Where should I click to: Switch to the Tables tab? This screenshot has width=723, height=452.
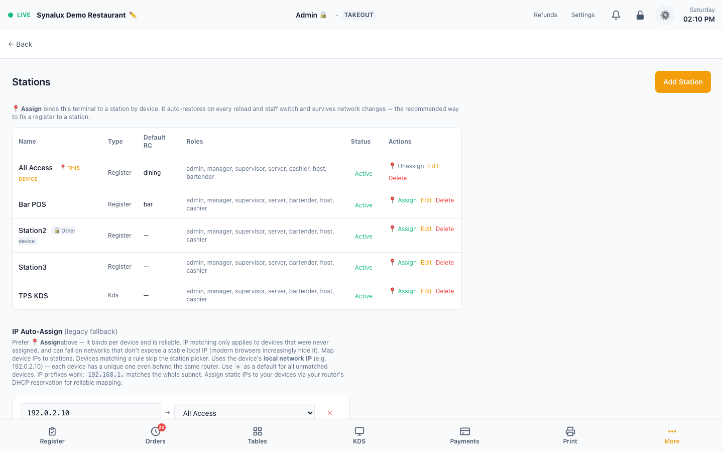258,436
